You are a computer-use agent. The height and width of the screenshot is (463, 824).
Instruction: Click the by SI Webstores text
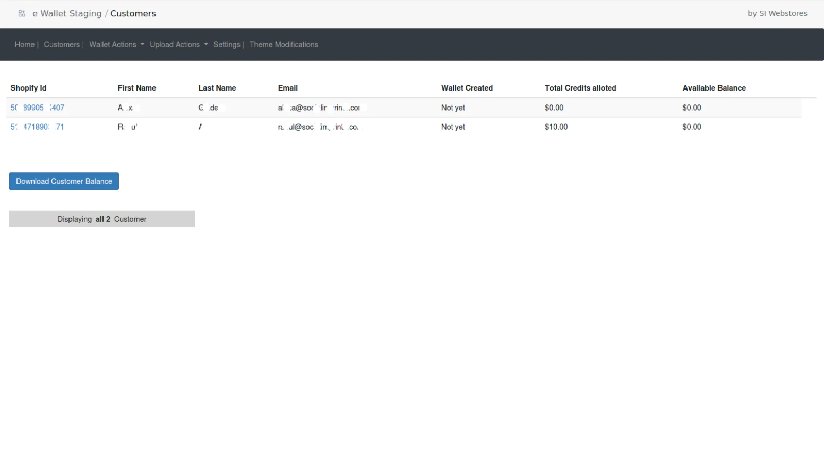click(x=777, y=14)
